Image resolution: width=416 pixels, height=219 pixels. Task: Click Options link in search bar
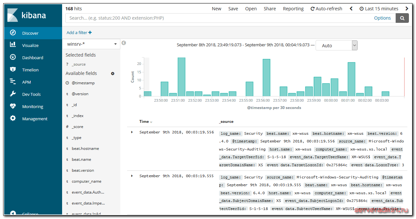pos(383,18)
